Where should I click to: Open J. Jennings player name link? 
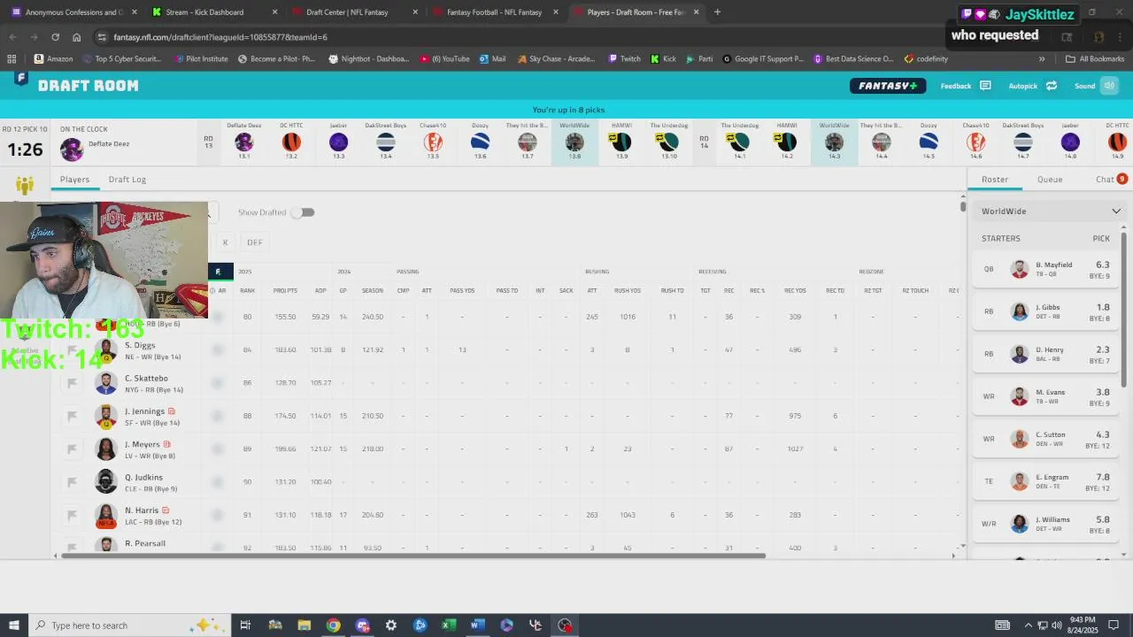click(x=144, y=411)
